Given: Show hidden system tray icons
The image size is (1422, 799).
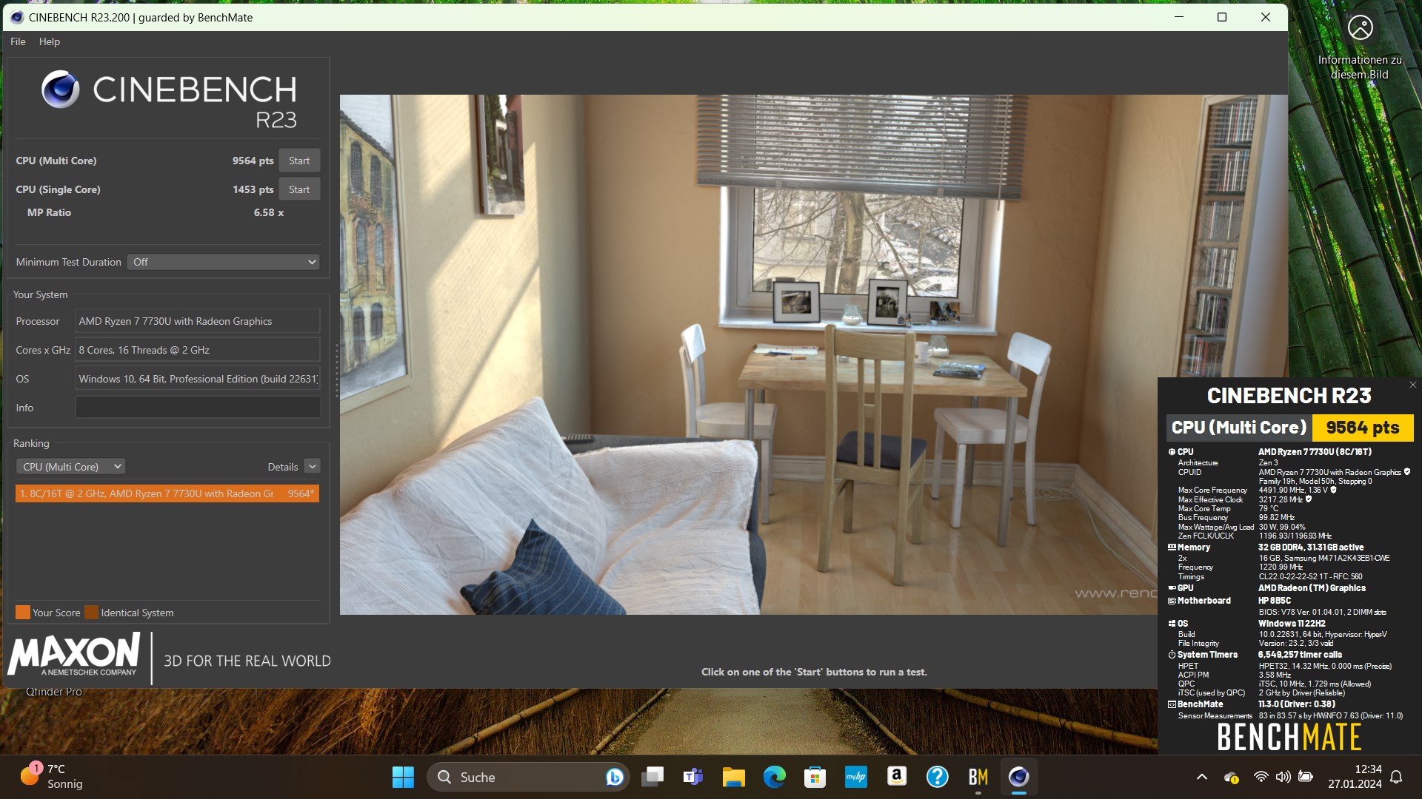Looking at the screenshot, I should (x=1202, y=777).
